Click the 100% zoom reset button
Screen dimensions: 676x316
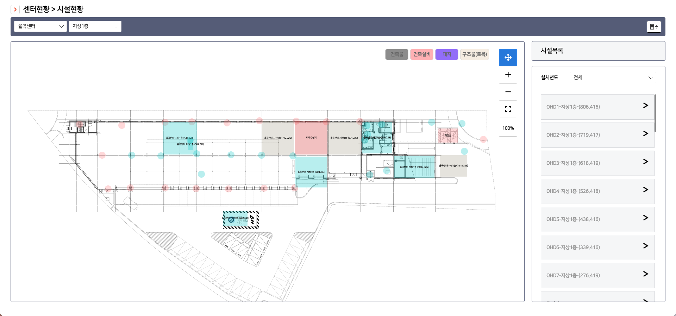pos(508,128)
